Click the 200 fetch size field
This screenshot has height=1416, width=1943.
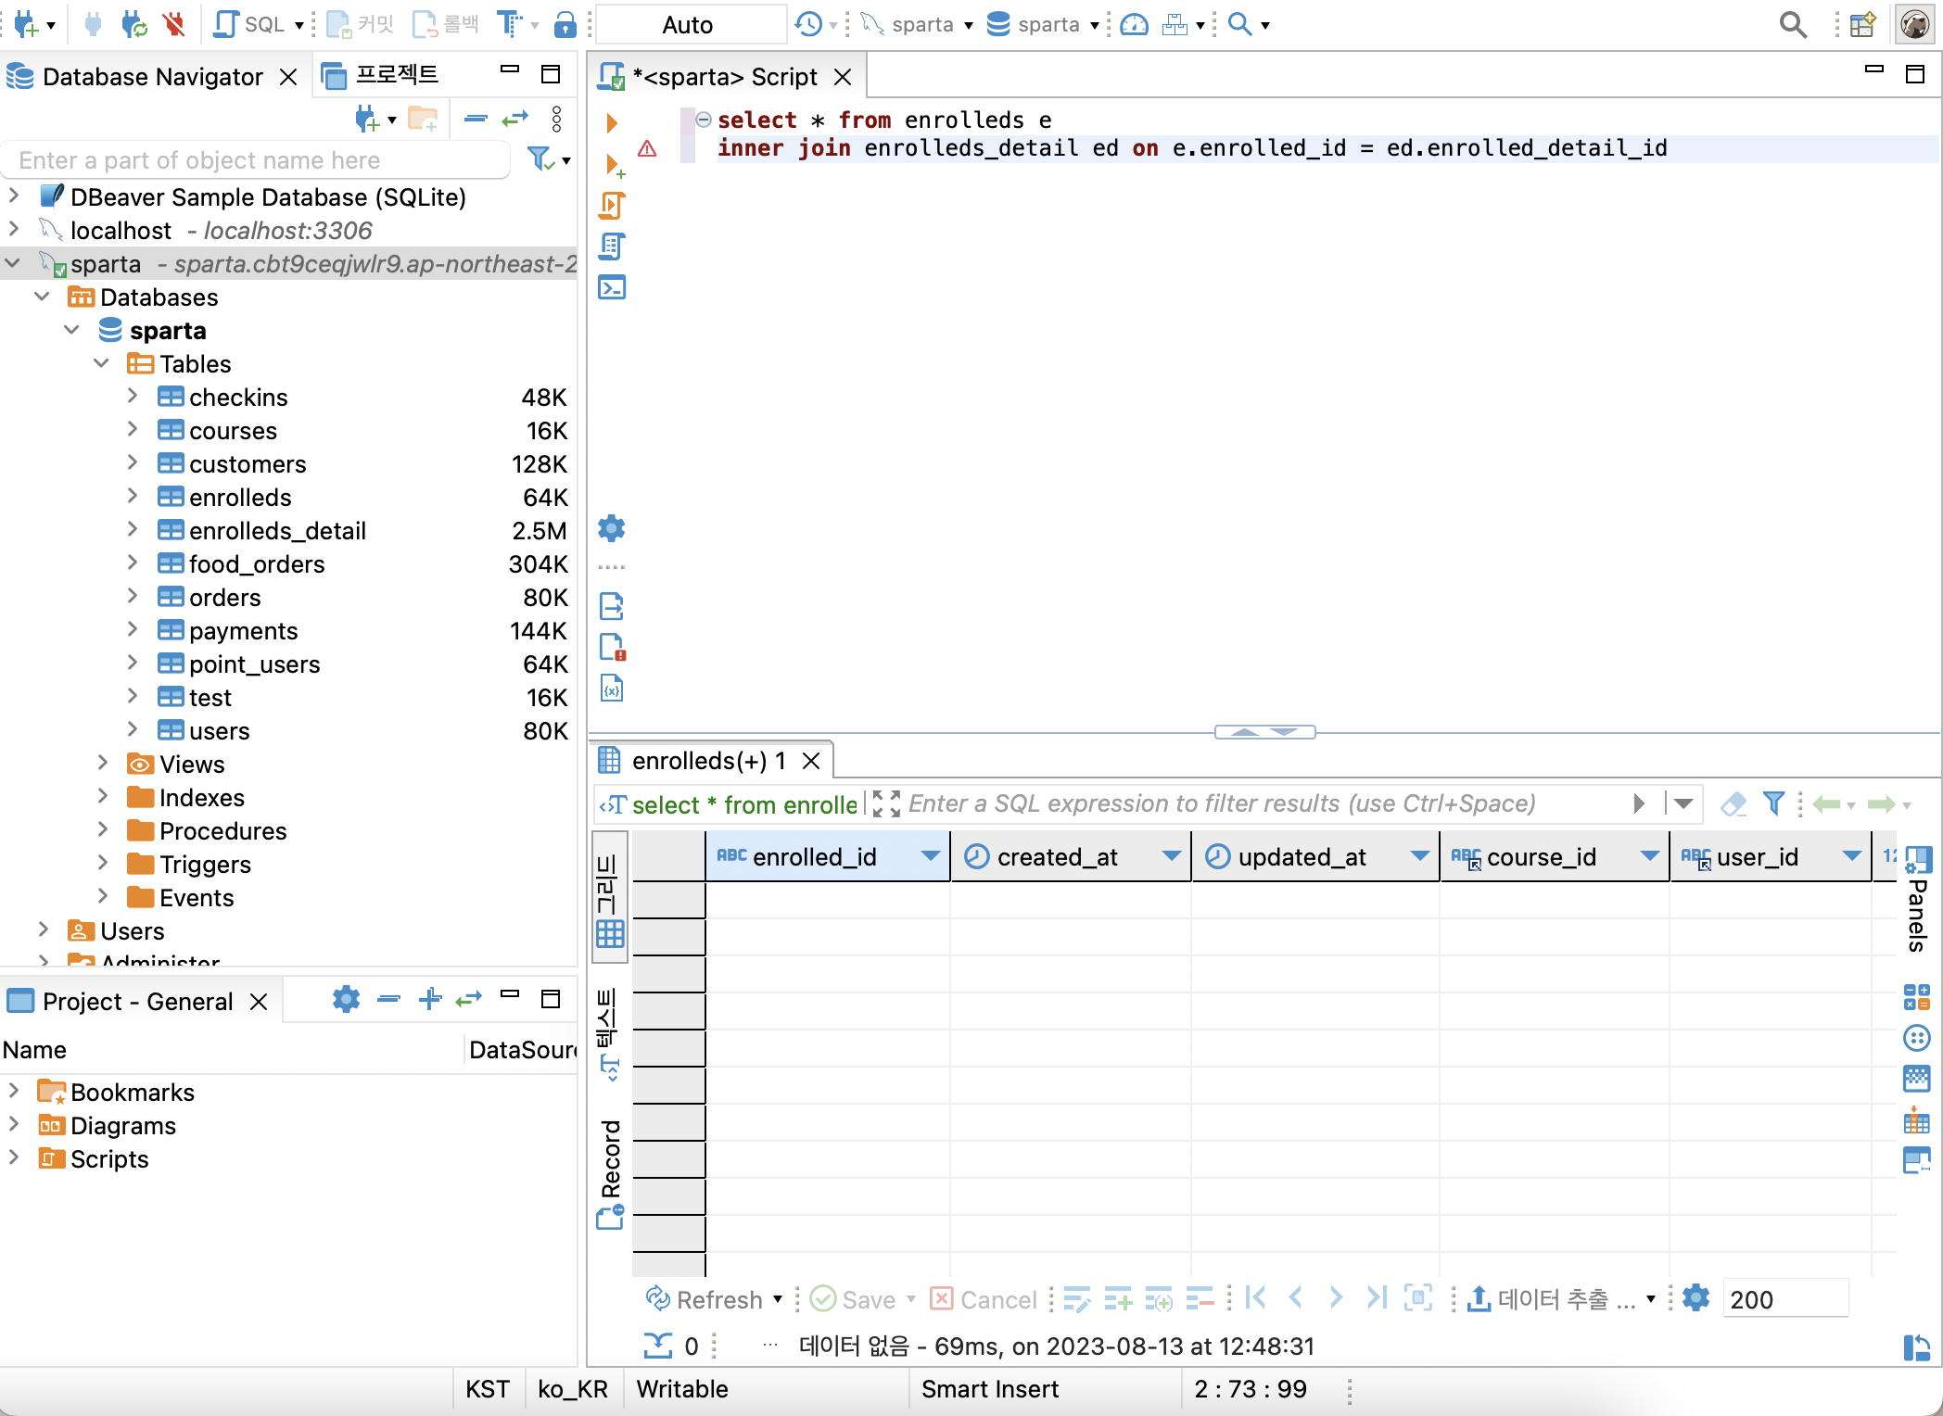[x=1784, y=1299]
